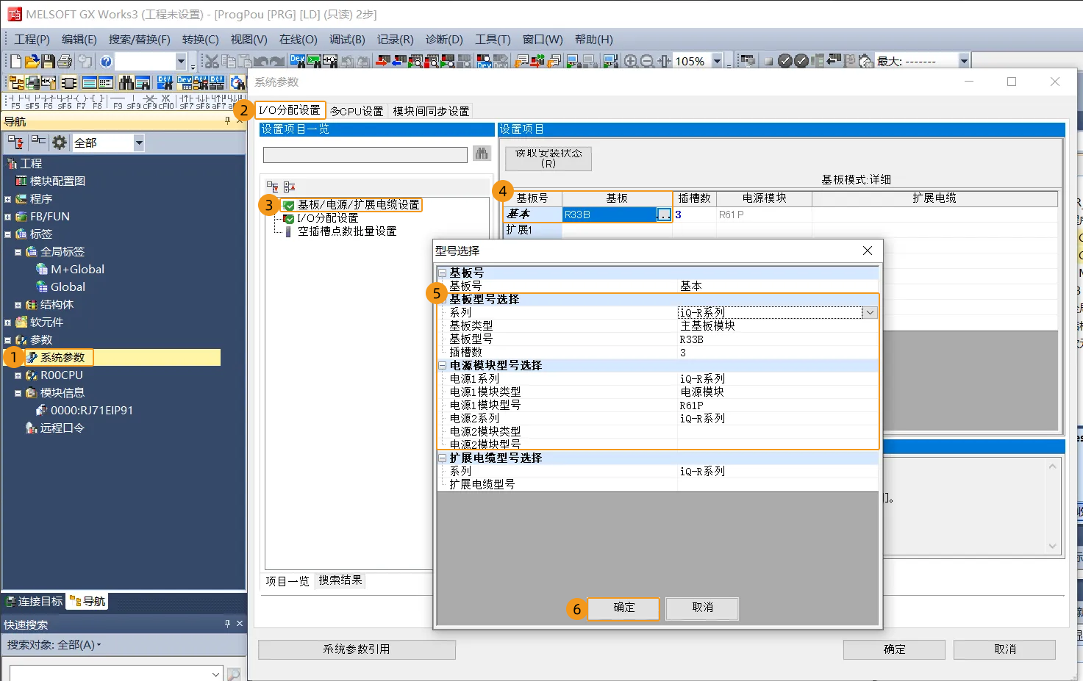Select the M+Global label item
1083x681 pixels.
pyautogui.click(x=77, y=270)
